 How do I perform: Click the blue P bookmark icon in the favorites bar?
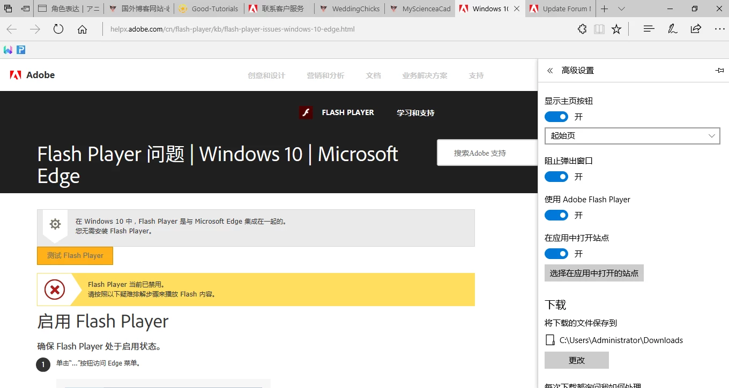pyautogui.click(x=21, y=50)
